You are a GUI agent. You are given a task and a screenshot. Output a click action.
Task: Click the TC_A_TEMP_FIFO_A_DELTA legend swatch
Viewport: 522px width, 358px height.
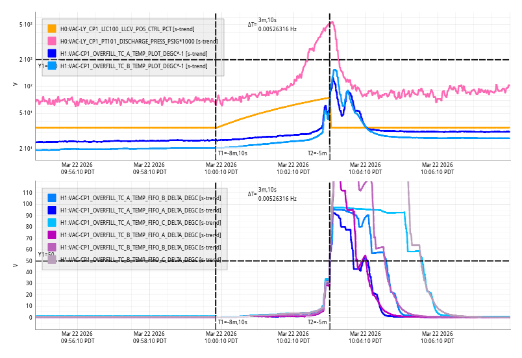coord(52,210)
